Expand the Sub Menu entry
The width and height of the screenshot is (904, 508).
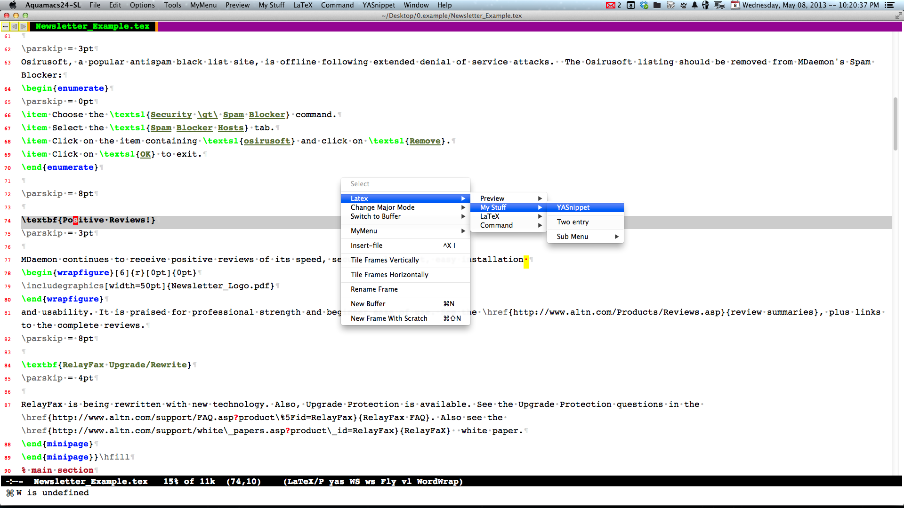coord(585,237)
